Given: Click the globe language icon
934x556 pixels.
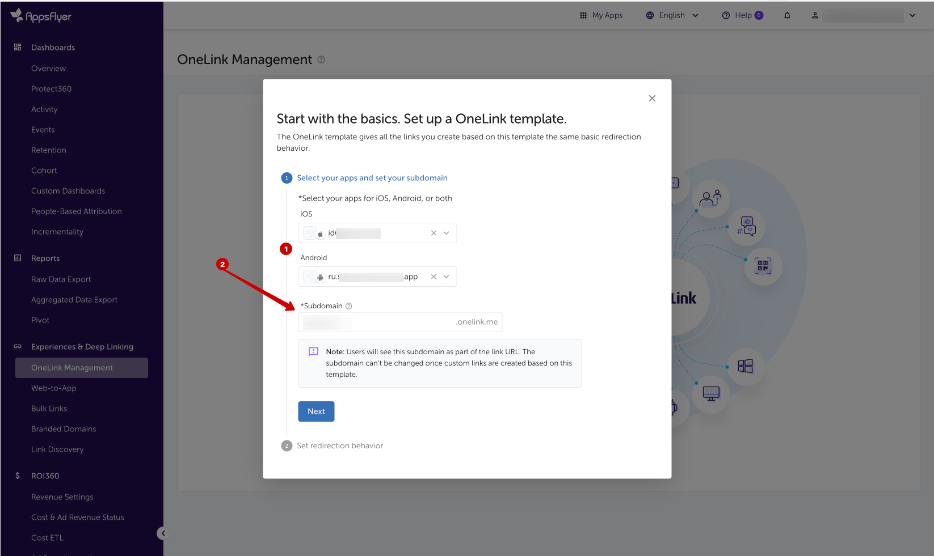Looking at the screenshot, I should click(650, 15).
